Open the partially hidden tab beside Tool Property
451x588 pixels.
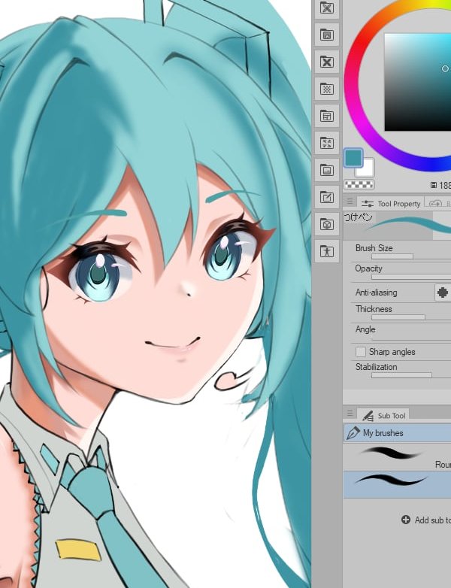pyautogui.click(x=440, y=203)
